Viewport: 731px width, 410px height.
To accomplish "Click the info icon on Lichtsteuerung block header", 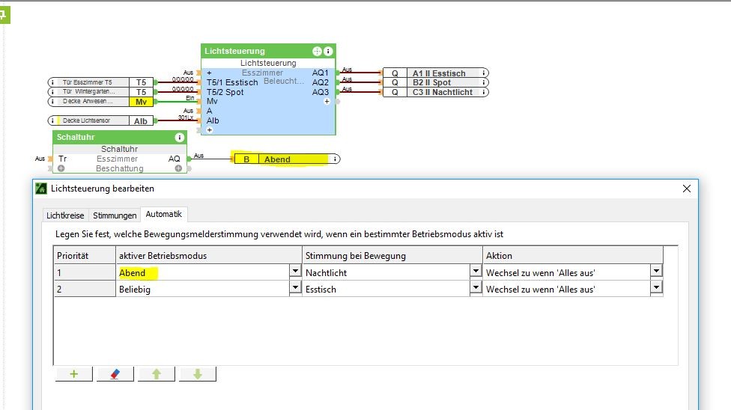I will coord(328,51).
